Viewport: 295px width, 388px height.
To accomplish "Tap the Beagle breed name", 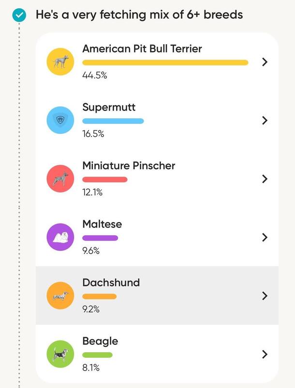I will pyautogui.click(x=100, y=341).
